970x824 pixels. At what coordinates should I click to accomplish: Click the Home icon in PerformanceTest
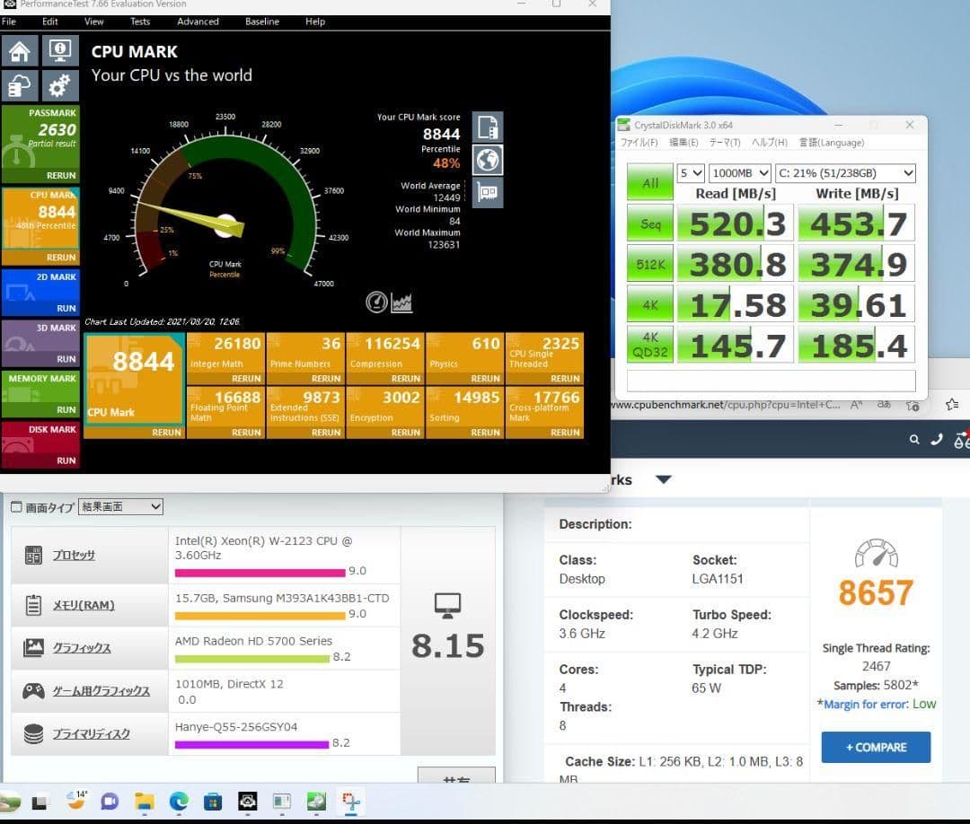click(x=20, y=51)
